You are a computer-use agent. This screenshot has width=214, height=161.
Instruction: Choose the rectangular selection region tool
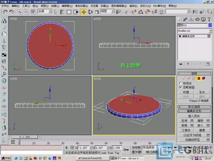click(x=69, y=12)
